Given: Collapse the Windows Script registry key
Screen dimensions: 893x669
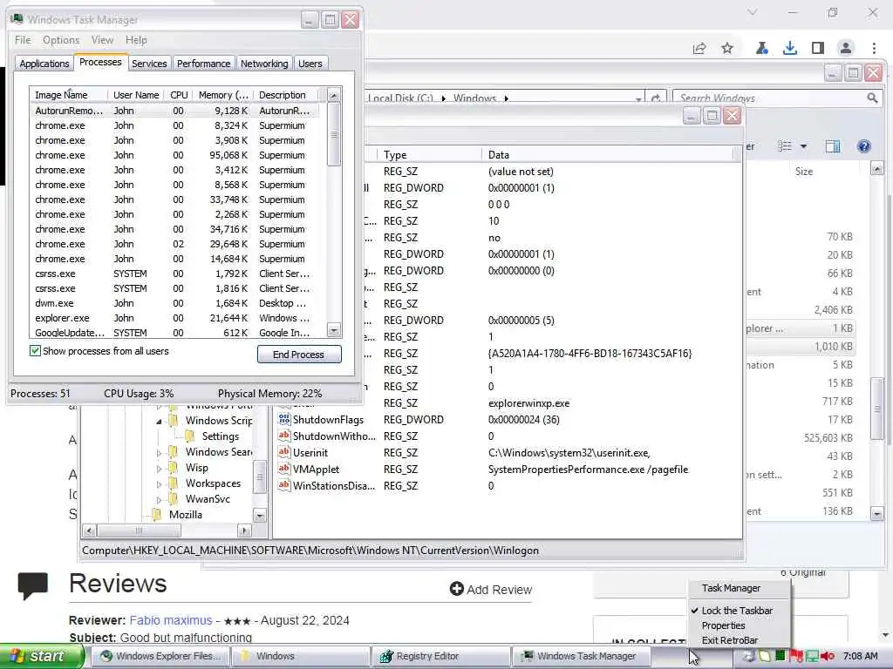Looking at the screenshot, I should [x=159, y=422].
